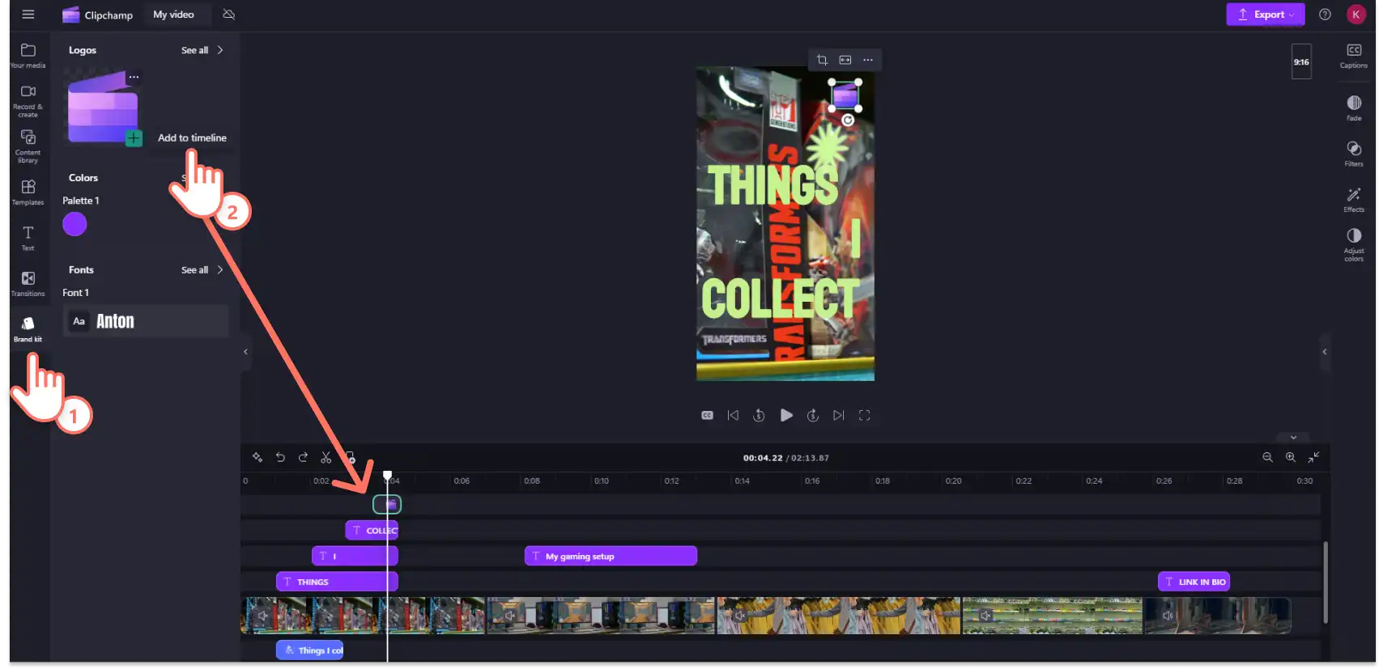Image resolution: width=1379 pixels, height=669 pixels.
Task: Toggle captions CC button under preview
Action: [707, 415]
